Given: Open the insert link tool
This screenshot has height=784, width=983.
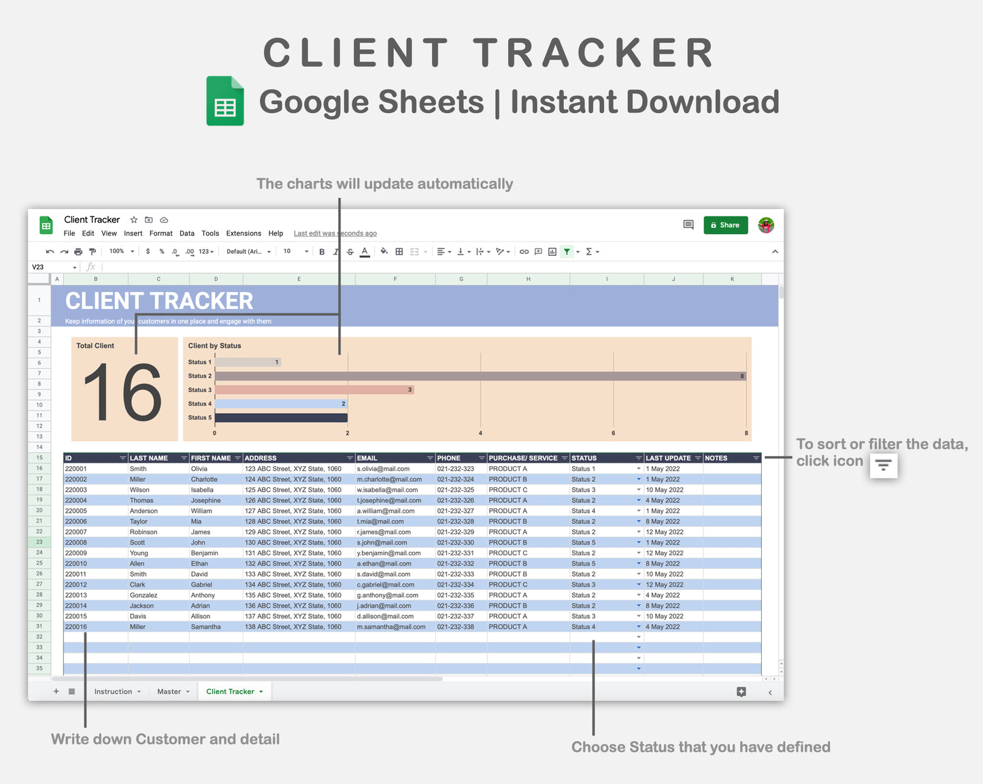Looking at the screenshot, I should 524,251.
